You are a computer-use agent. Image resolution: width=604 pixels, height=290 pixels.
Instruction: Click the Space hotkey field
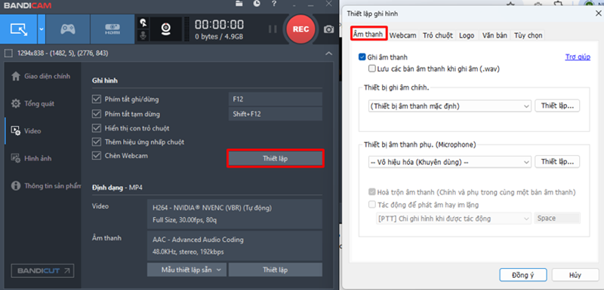pyautogui.click(x=557, y=218)
